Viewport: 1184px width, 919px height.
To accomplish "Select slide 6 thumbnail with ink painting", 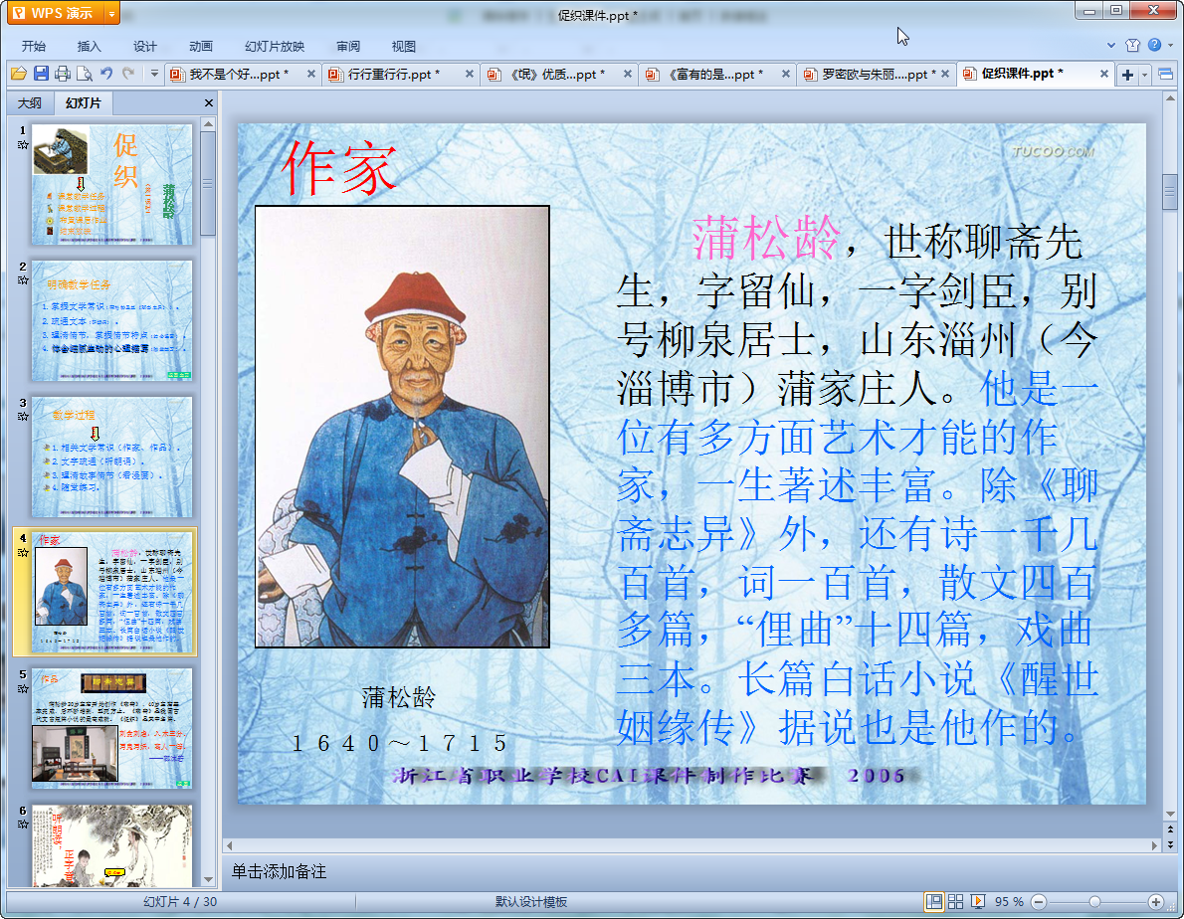I will click(x=111, y=845).
